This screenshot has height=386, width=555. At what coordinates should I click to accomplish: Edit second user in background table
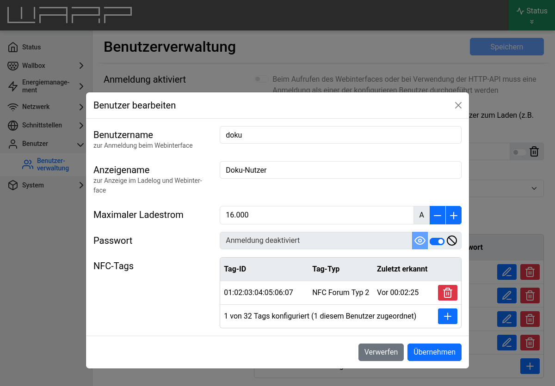pyautogui.click(x=507, y=295)
